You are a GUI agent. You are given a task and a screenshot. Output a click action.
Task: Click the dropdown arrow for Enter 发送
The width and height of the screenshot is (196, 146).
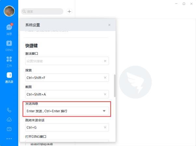pos(104,111)
